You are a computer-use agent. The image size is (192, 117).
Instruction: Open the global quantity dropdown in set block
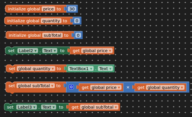pyautogui.click(x=36, y=69)
